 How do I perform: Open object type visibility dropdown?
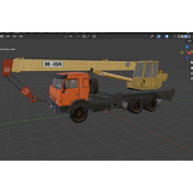153,37
